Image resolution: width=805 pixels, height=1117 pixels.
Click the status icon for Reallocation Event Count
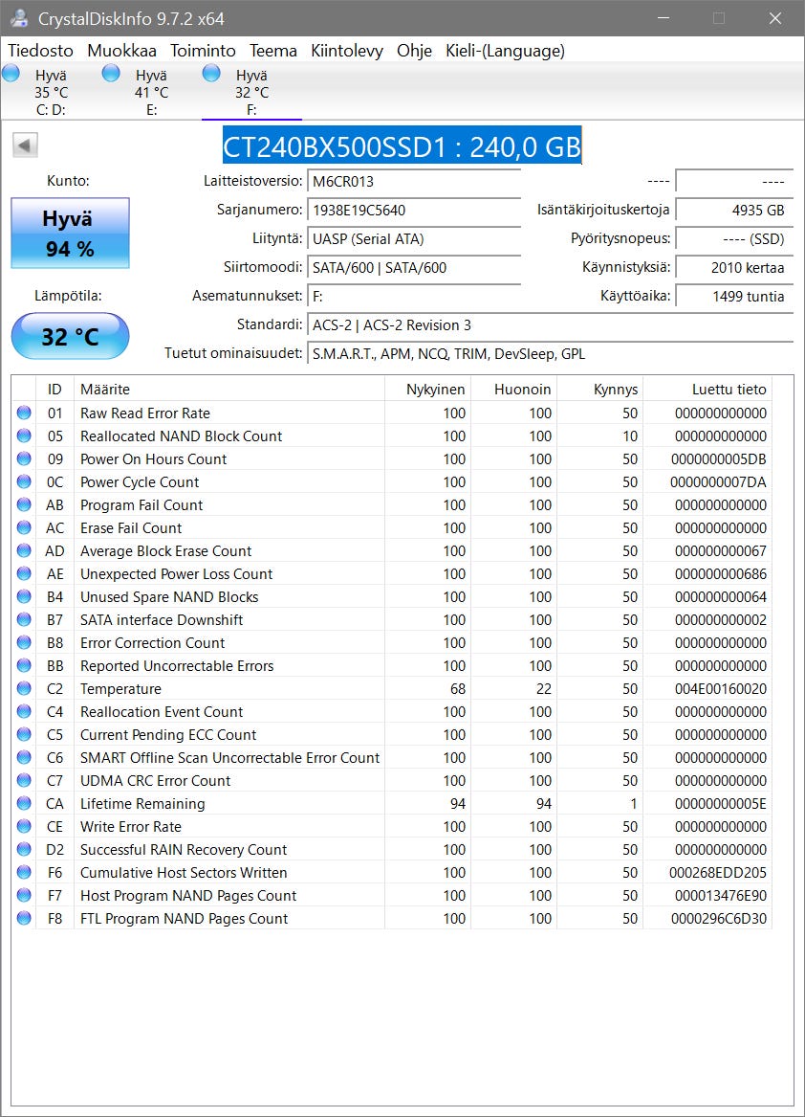[24, 711]
